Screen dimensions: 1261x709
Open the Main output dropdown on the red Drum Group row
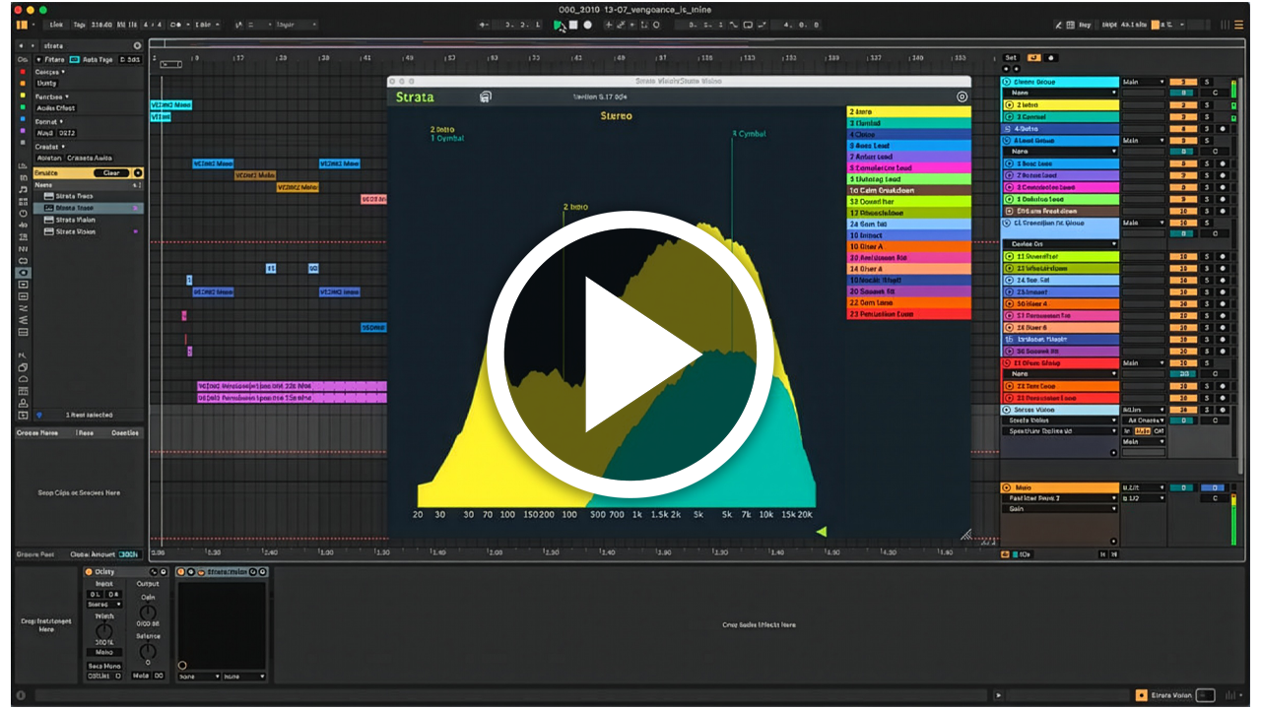point(1144,362)
